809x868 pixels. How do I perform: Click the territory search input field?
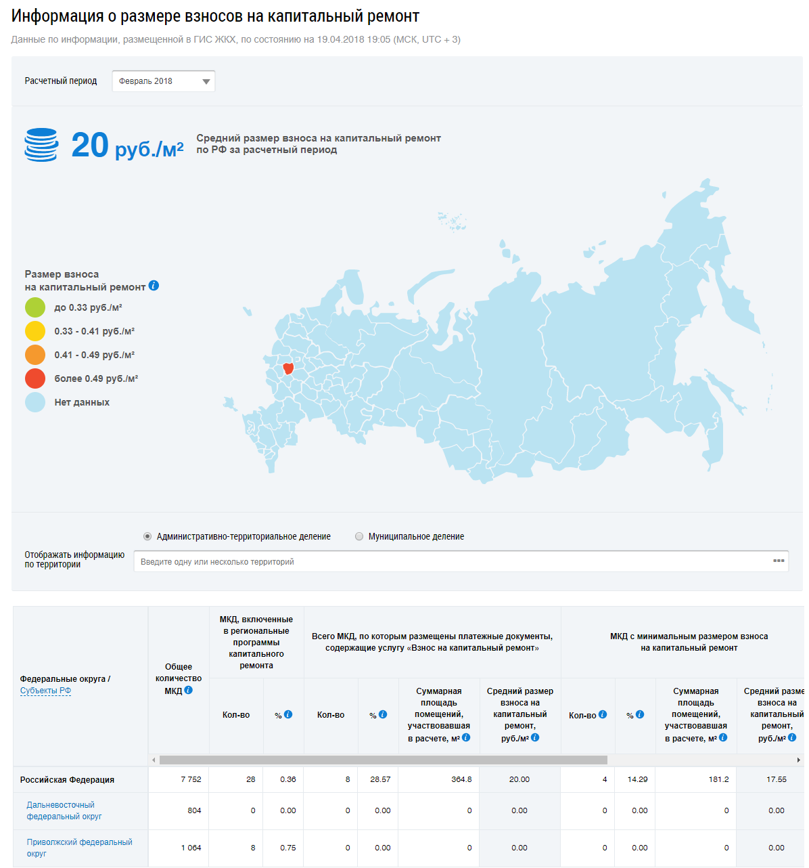click(446, 561)
